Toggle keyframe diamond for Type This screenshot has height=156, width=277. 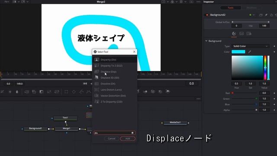click(x=274, y=46)
